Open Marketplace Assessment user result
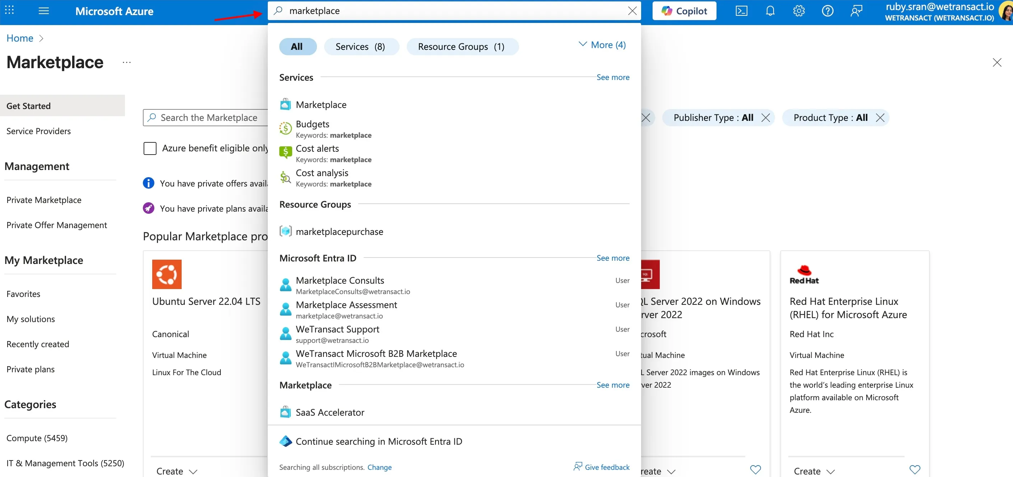Viewport: 1013px width, 477px height. pyautogui.click(x=454, y=310)
